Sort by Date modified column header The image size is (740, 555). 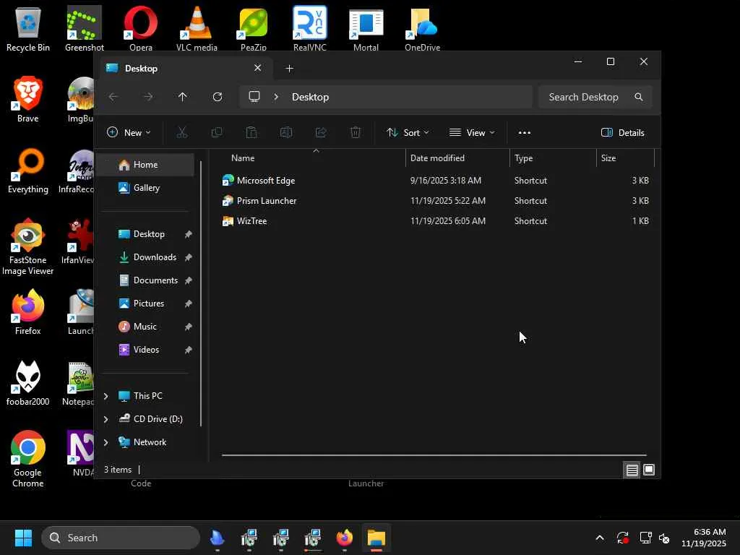coord(437,158)
